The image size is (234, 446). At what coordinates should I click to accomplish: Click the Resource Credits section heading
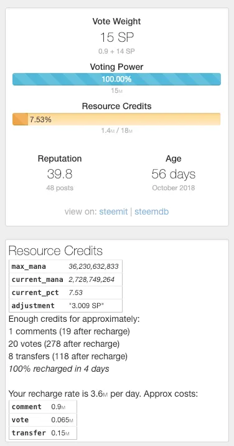55,251
